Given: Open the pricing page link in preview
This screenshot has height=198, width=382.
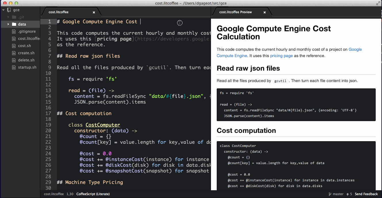Looking at the screenshot, I should tap(281, 56).
